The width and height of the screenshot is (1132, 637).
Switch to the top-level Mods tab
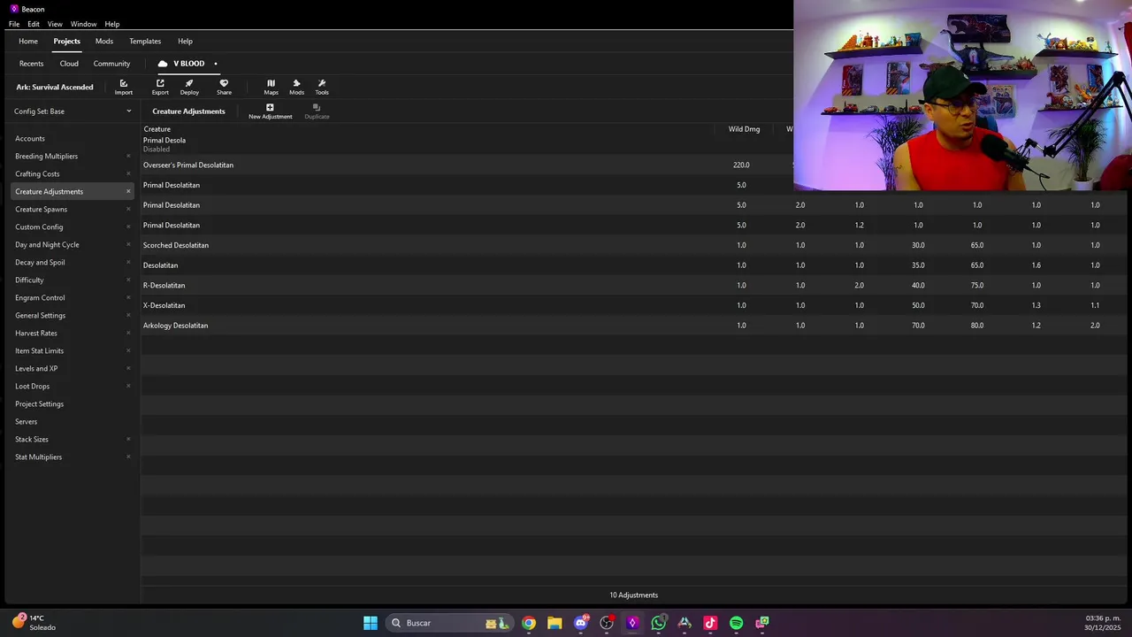pos(104,41)
